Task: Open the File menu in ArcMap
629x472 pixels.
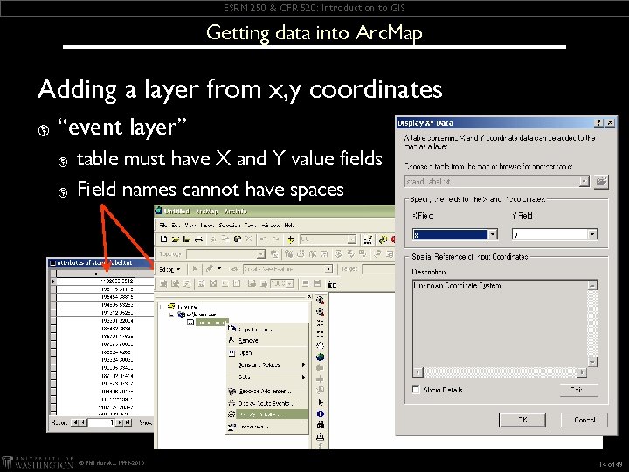Action: tap(163, 226)
